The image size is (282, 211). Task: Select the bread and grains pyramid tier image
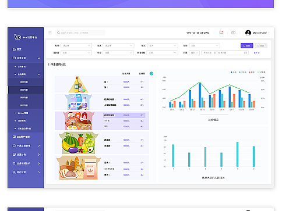(x=79, y=168)
